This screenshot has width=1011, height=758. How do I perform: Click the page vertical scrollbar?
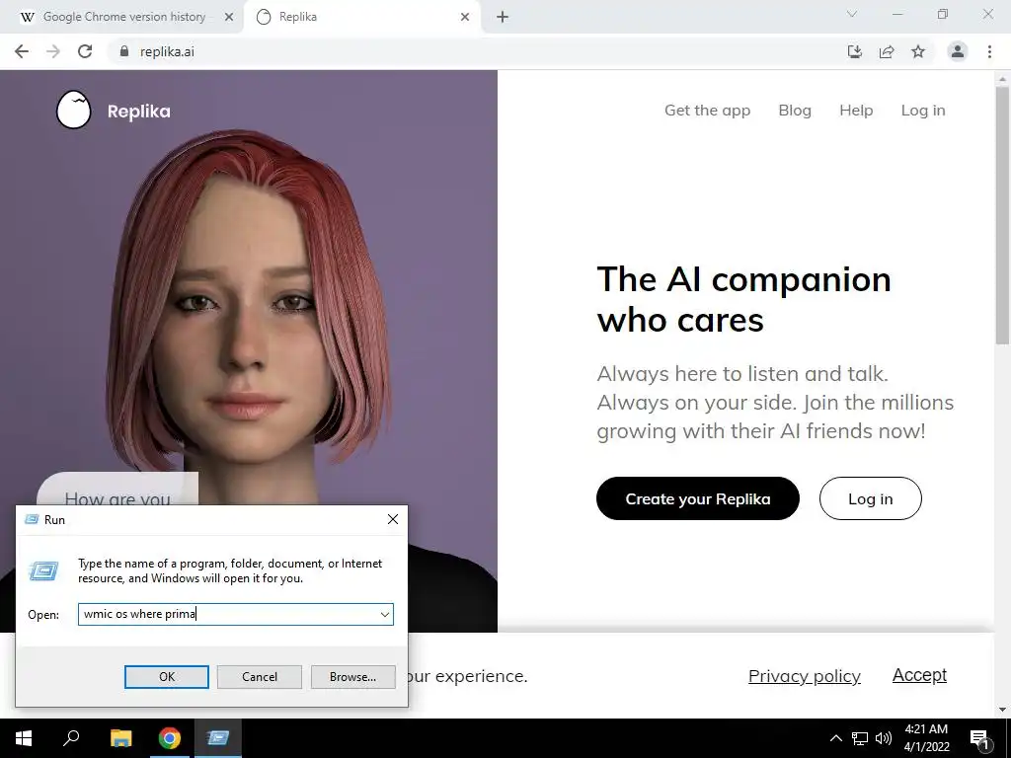[x=1003, y=216]
